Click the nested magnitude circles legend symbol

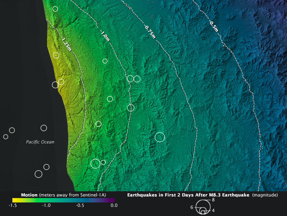203,208
